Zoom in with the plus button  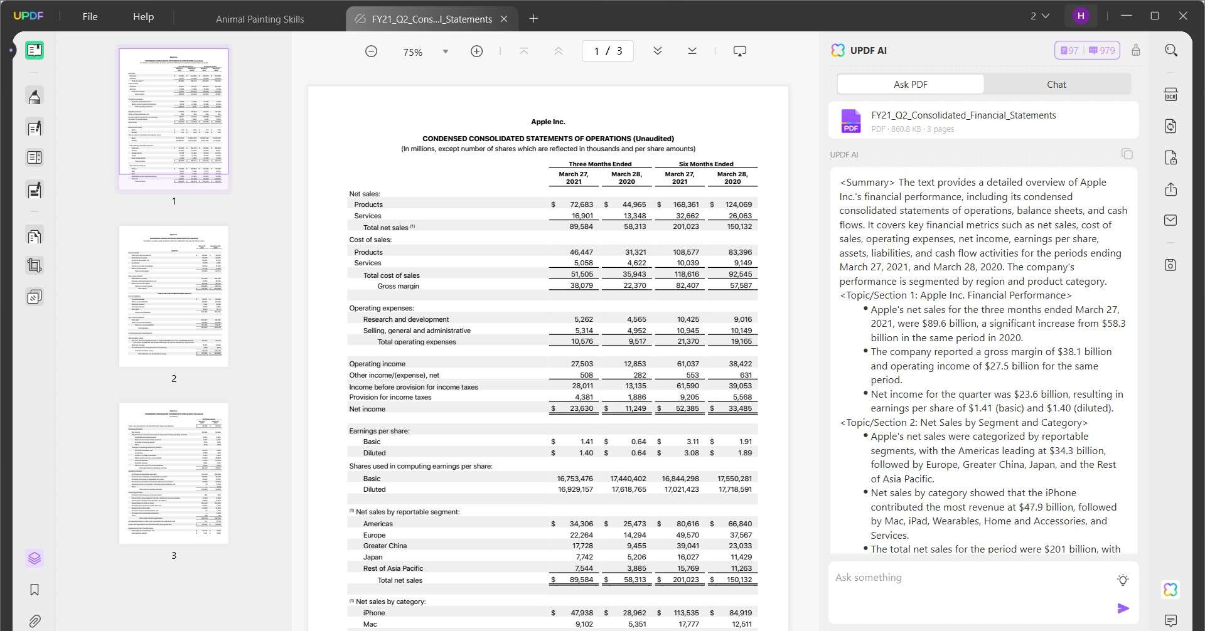click(477, 51)
